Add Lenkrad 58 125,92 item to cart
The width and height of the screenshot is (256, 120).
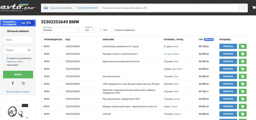pos(243,46)
